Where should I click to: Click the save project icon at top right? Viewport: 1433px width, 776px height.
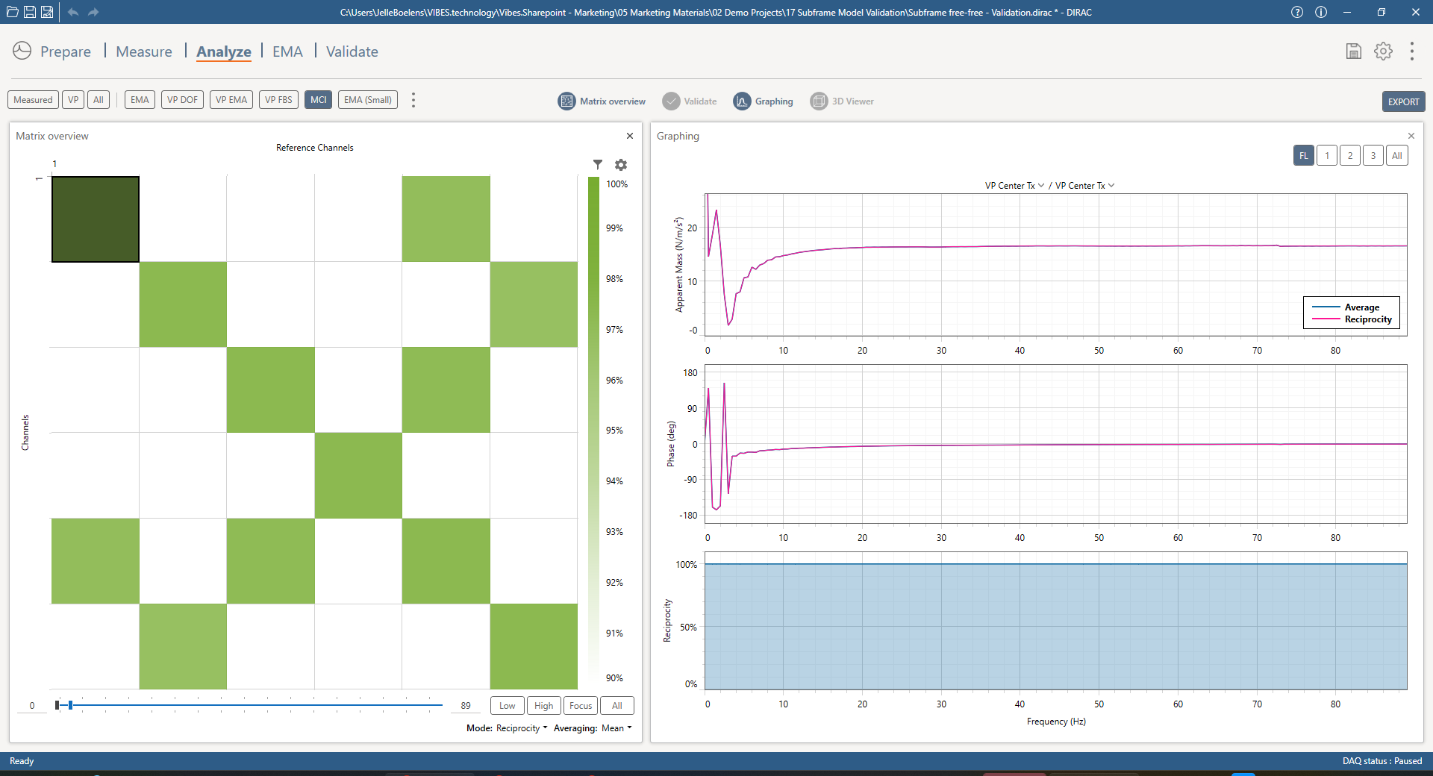click(1353, 51)
